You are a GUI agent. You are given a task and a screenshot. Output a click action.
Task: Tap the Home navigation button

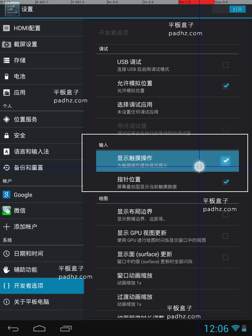39,328
